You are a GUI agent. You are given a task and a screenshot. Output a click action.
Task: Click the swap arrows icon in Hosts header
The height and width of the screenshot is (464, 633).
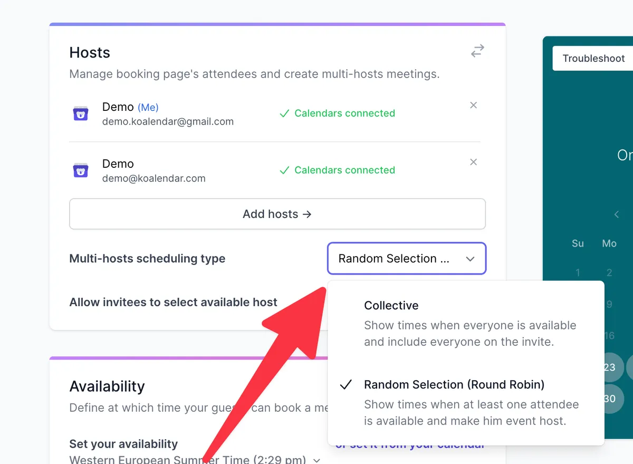477,51
